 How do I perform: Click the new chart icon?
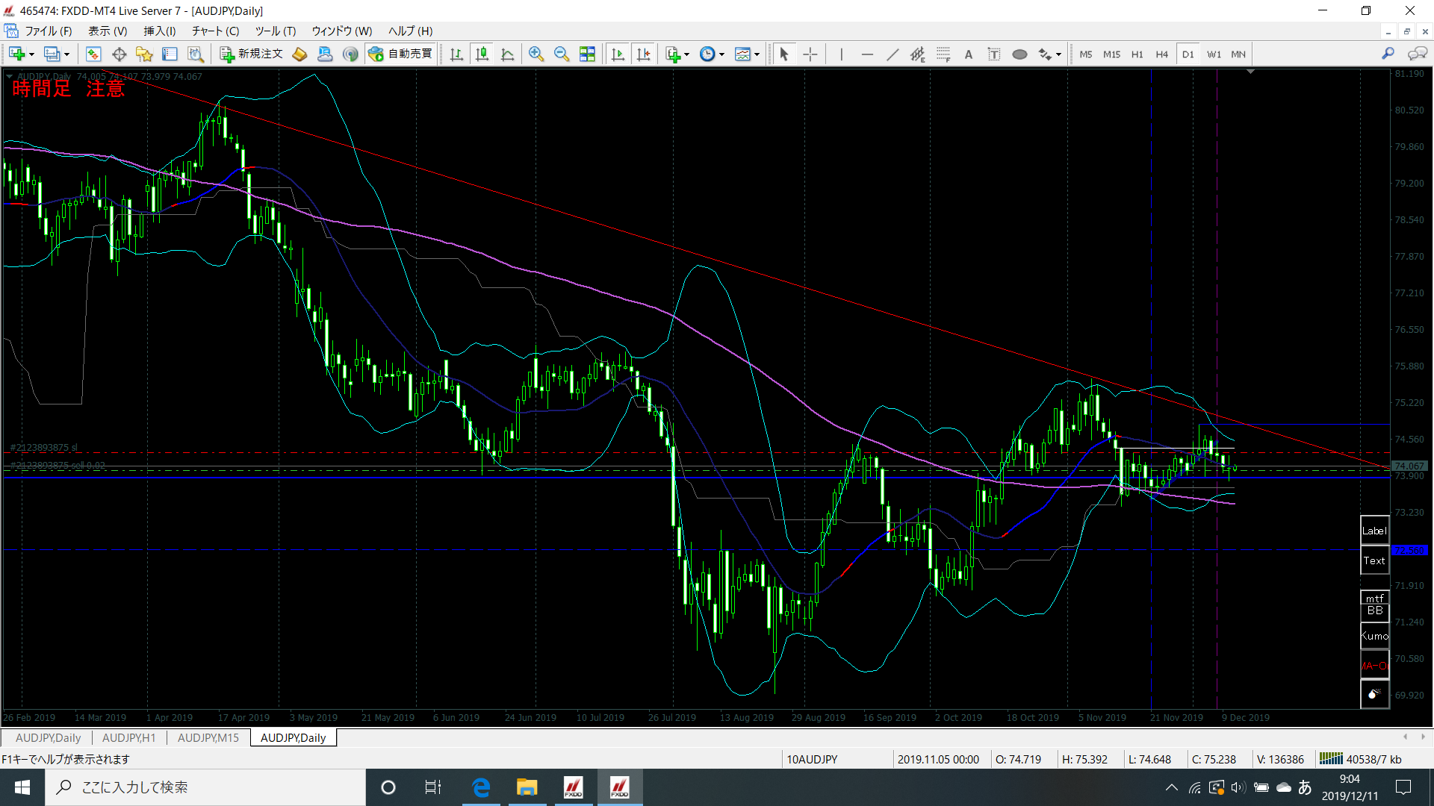(x=16, y=54)
